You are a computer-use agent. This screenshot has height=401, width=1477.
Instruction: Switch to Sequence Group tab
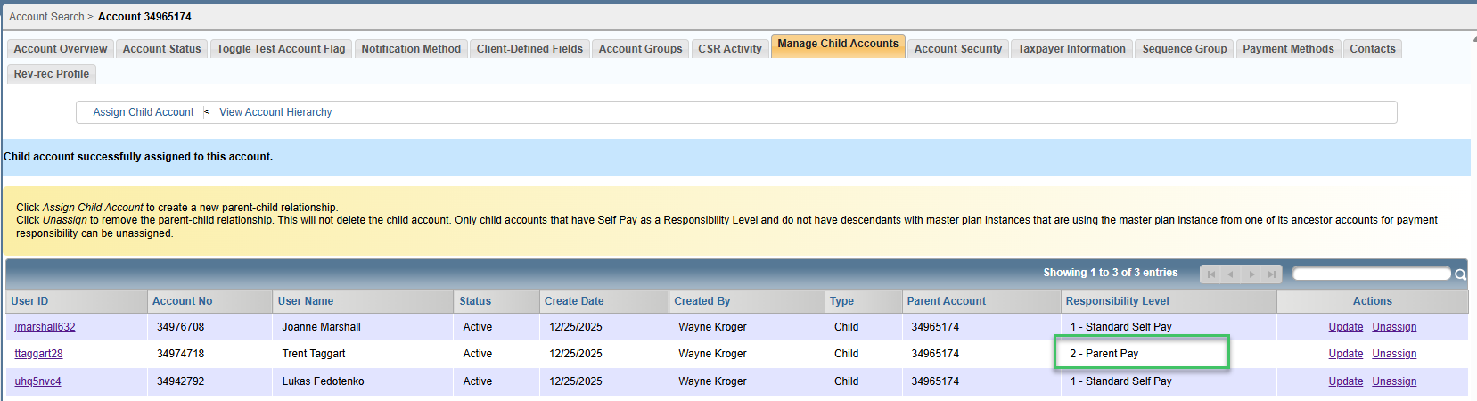1185,49
